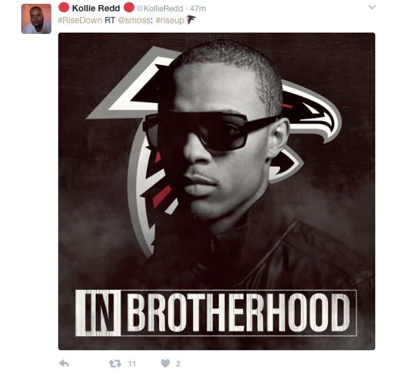Click the BROTHERHOOD text in the image
Screen dimensions: 399x374
pyautogui.click(x=238, y=313)
